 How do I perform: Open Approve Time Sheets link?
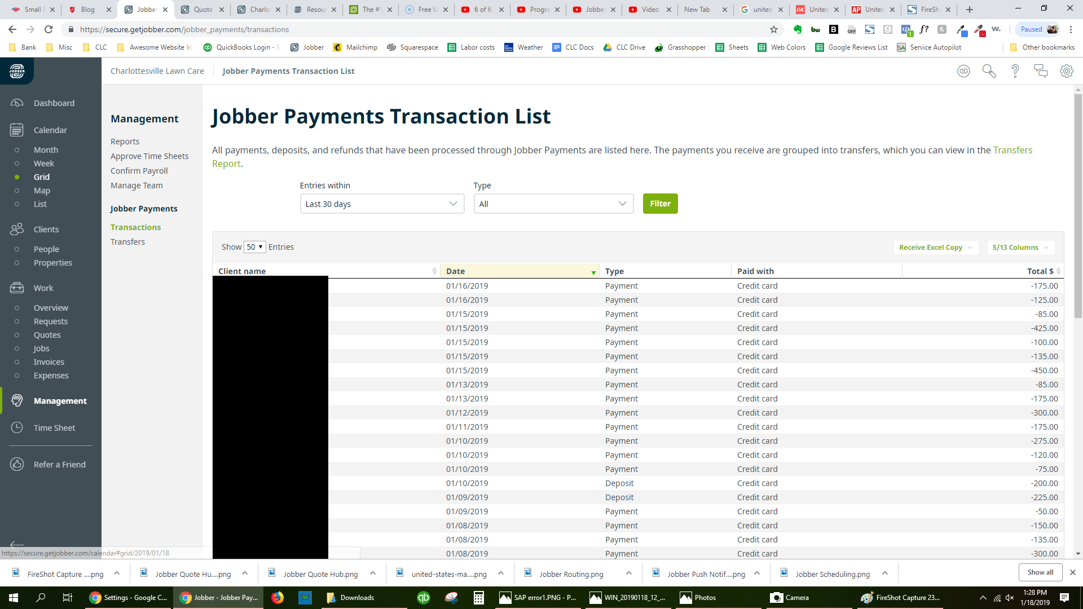coord(149,156)
